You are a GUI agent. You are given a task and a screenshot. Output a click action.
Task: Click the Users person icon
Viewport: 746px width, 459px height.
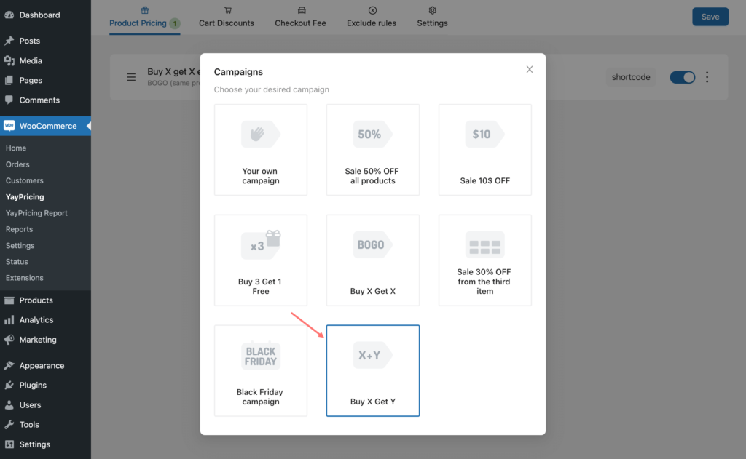click(9, 405)
